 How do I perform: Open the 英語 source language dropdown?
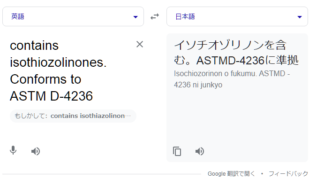(73, 16)
